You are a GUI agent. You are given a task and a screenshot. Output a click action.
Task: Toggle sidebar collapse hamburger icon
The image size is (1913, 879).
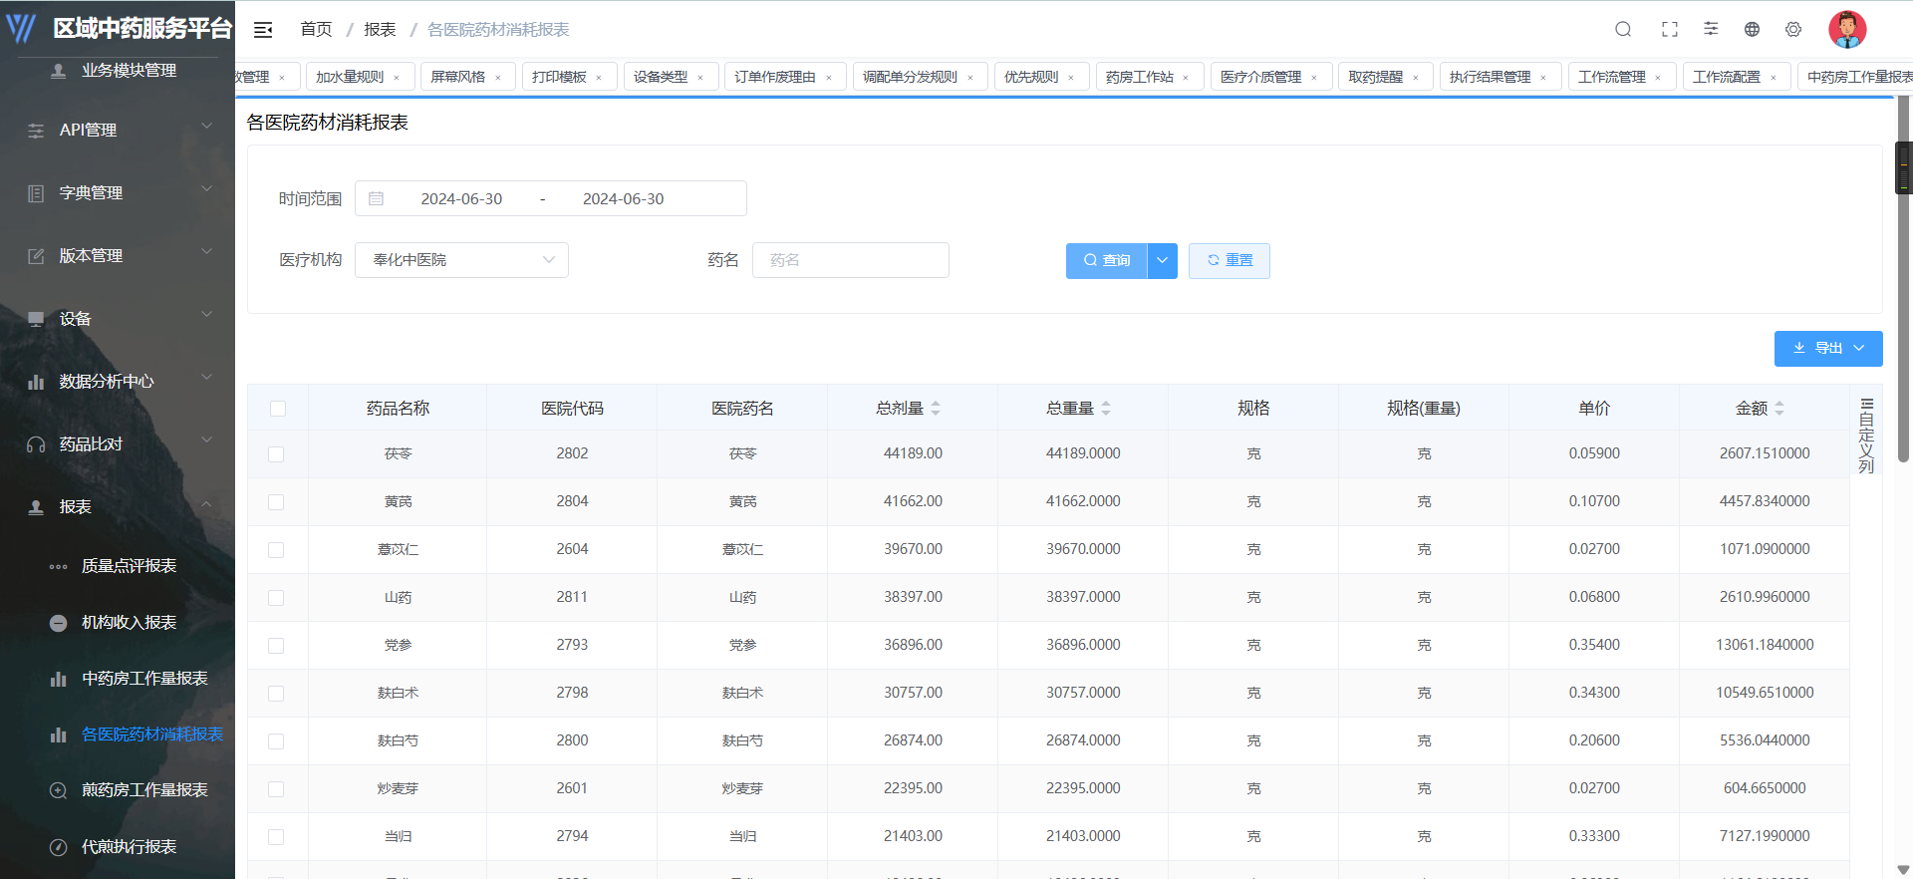click(263, 30)
